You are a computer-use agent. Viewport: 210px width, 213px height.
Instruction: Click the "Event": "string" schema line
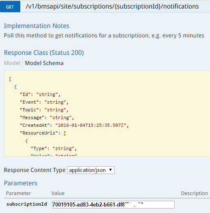[44, 102]
